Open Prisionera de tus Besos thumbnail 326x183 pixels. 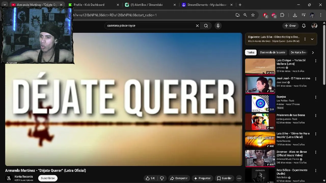click(x=260, y=122)
